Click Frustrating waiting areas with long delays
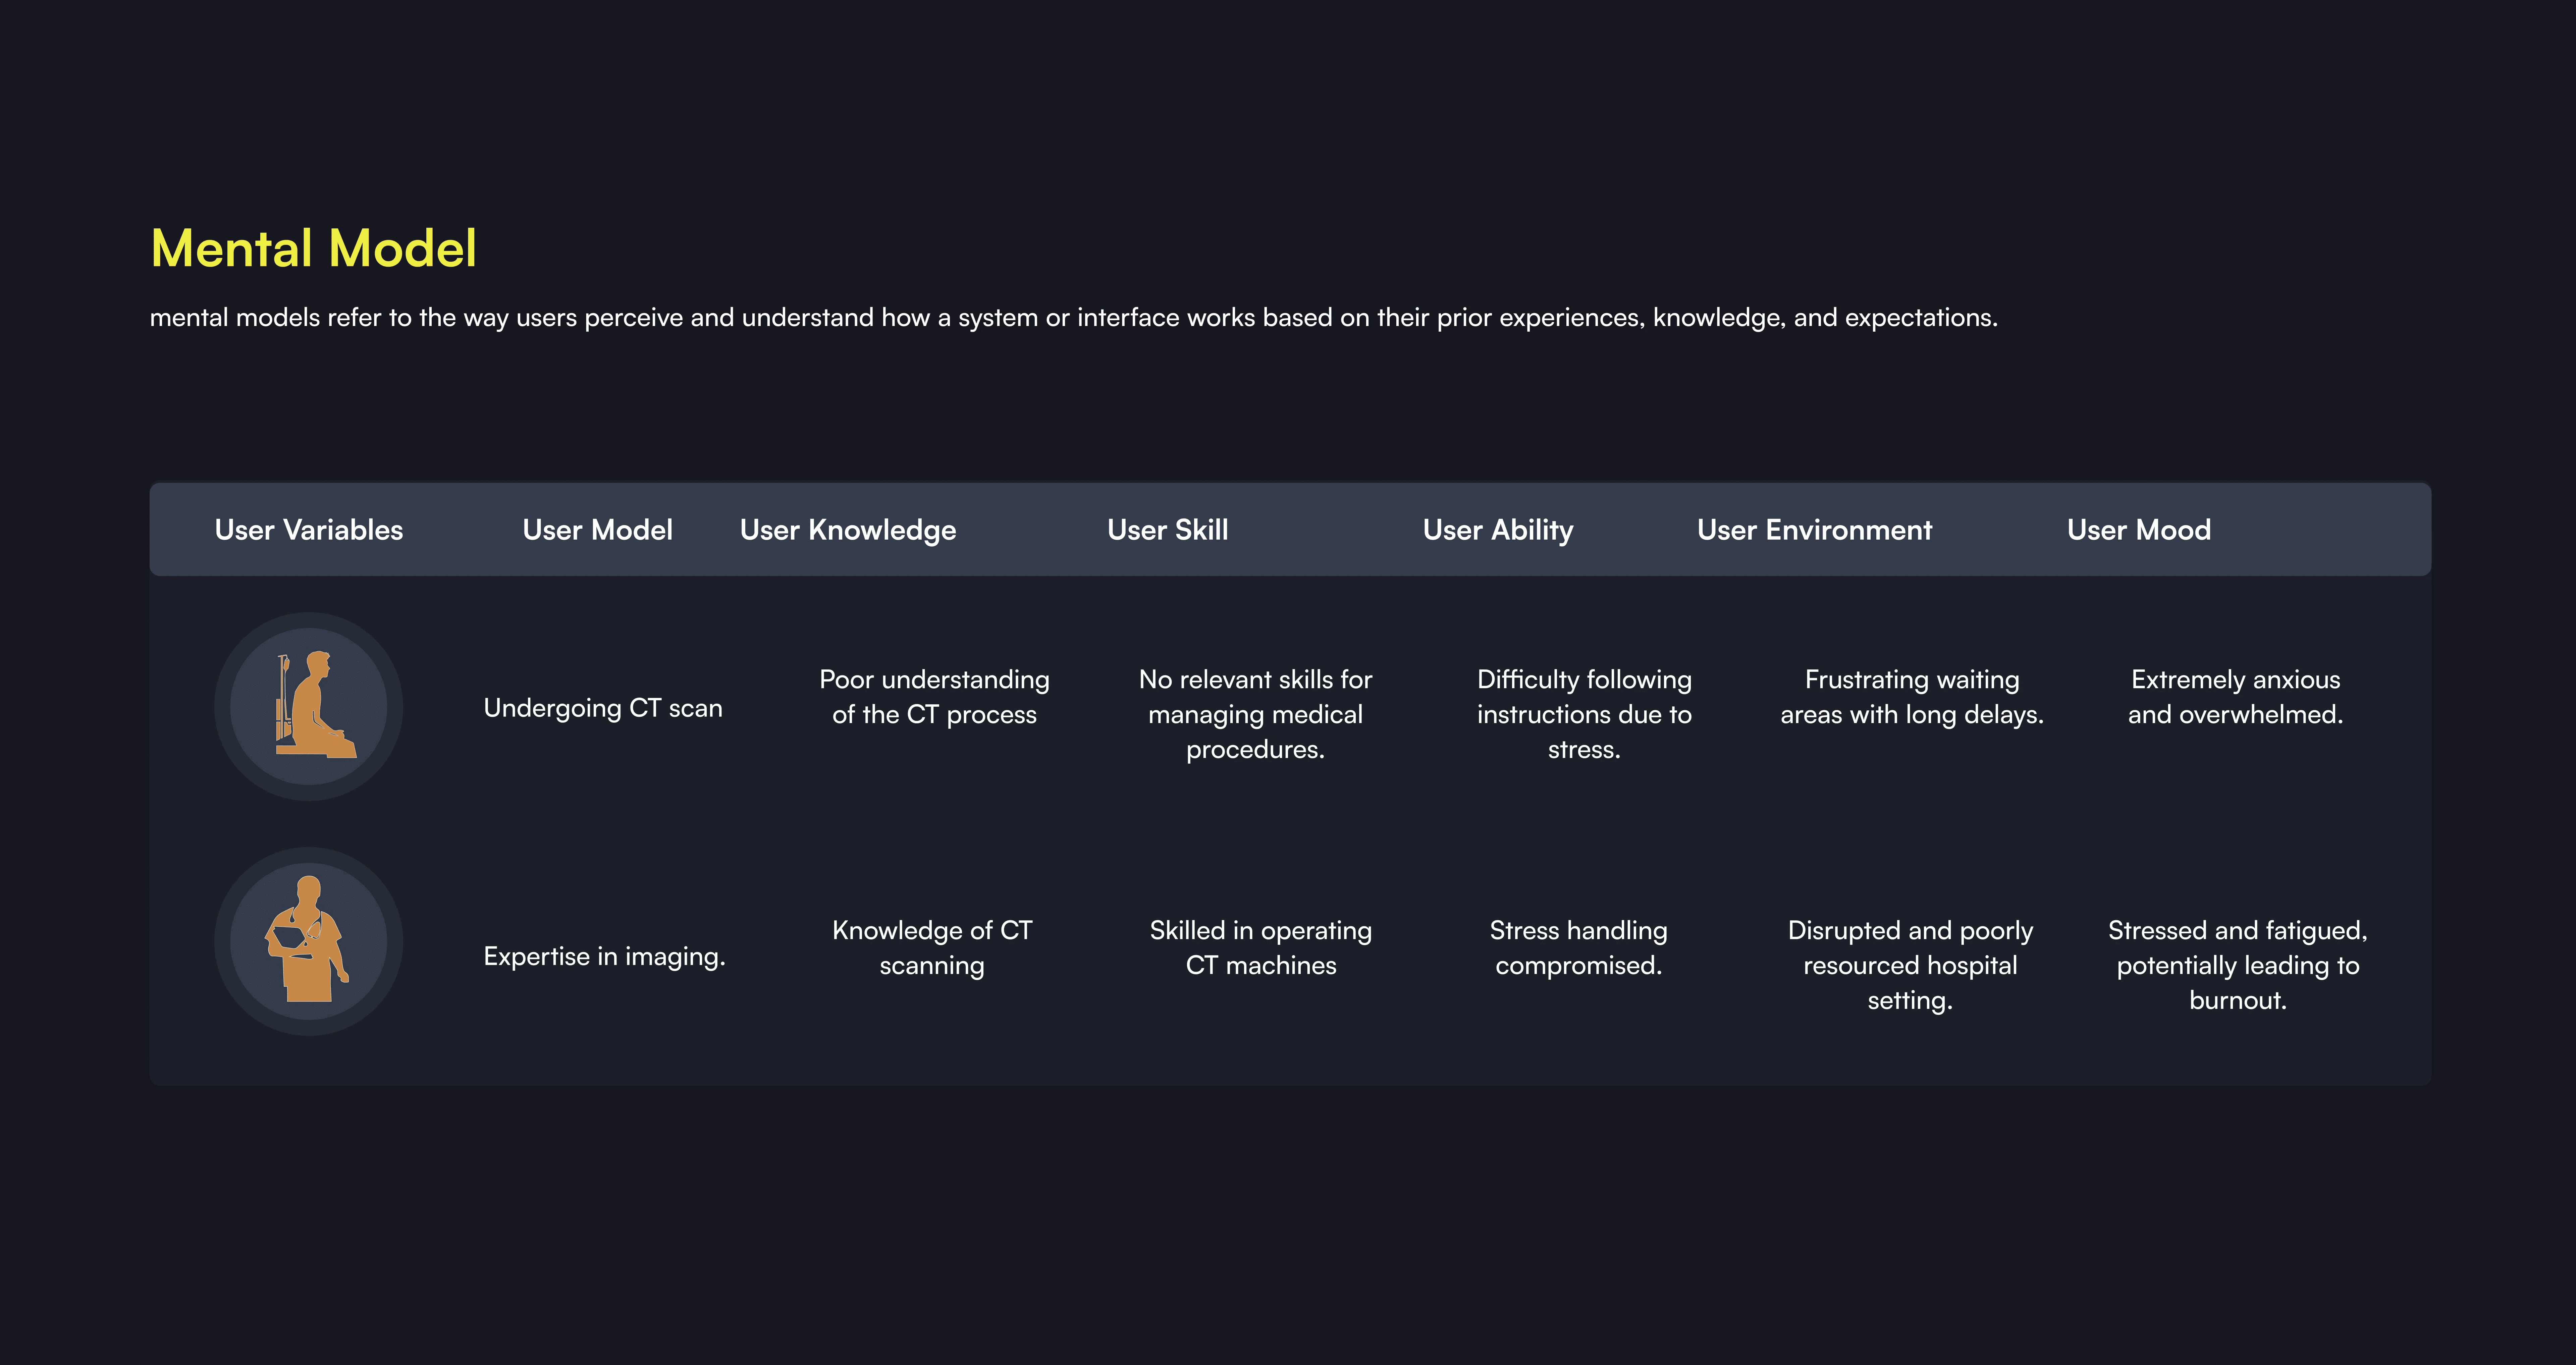Screen dimensions: 2576x1365 (x=1911, y=697)
